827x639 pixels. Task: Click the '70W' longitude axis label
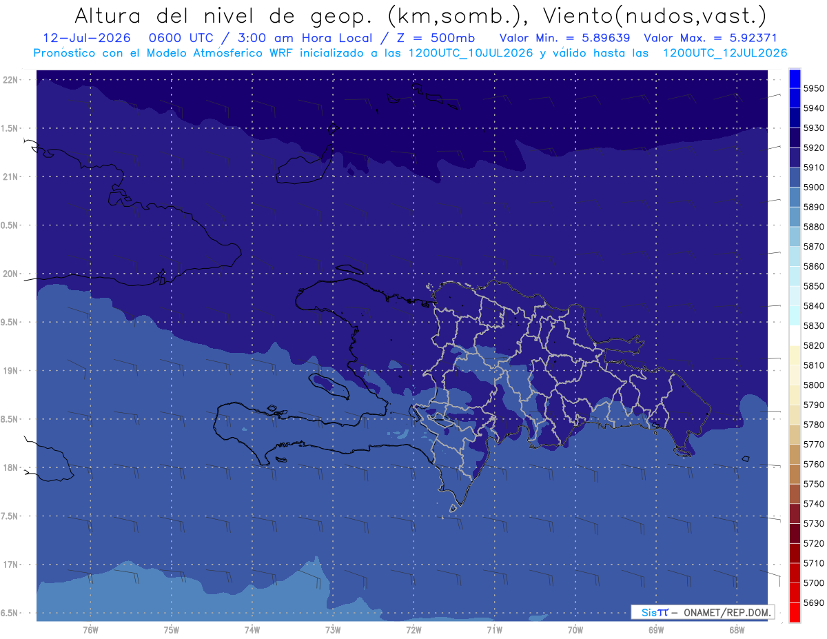575,629
